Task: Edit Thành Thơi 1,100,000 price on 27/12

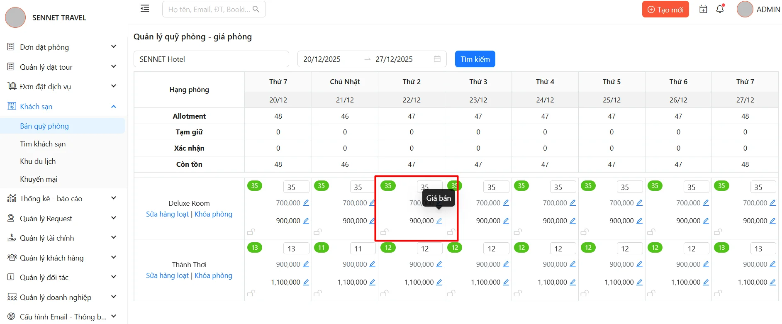Action: [772, 282]
